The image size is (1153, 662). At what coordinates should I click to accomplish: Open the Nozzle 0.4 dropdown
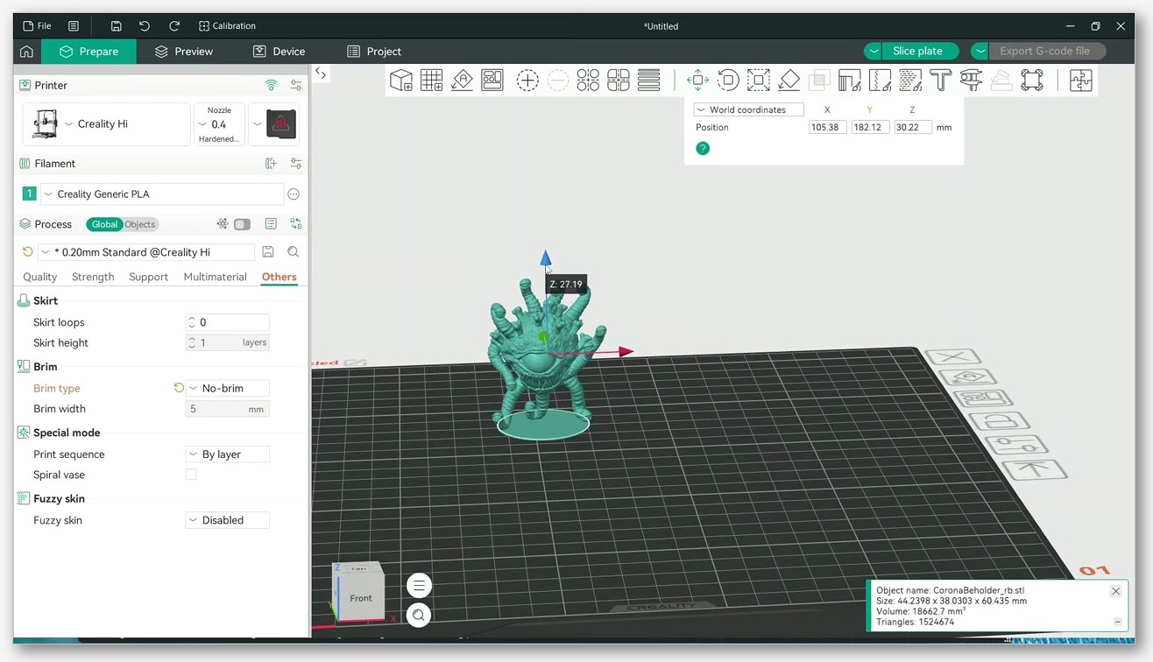pyautogui.click(x=219, y=124)
